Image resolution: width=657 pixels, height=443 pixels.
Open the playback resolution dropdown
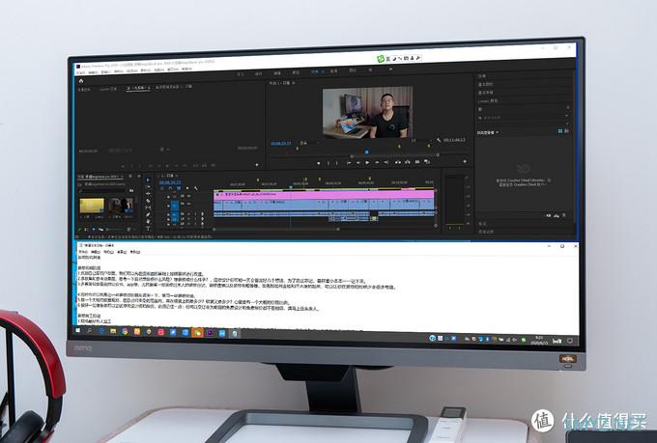point(417,140)
